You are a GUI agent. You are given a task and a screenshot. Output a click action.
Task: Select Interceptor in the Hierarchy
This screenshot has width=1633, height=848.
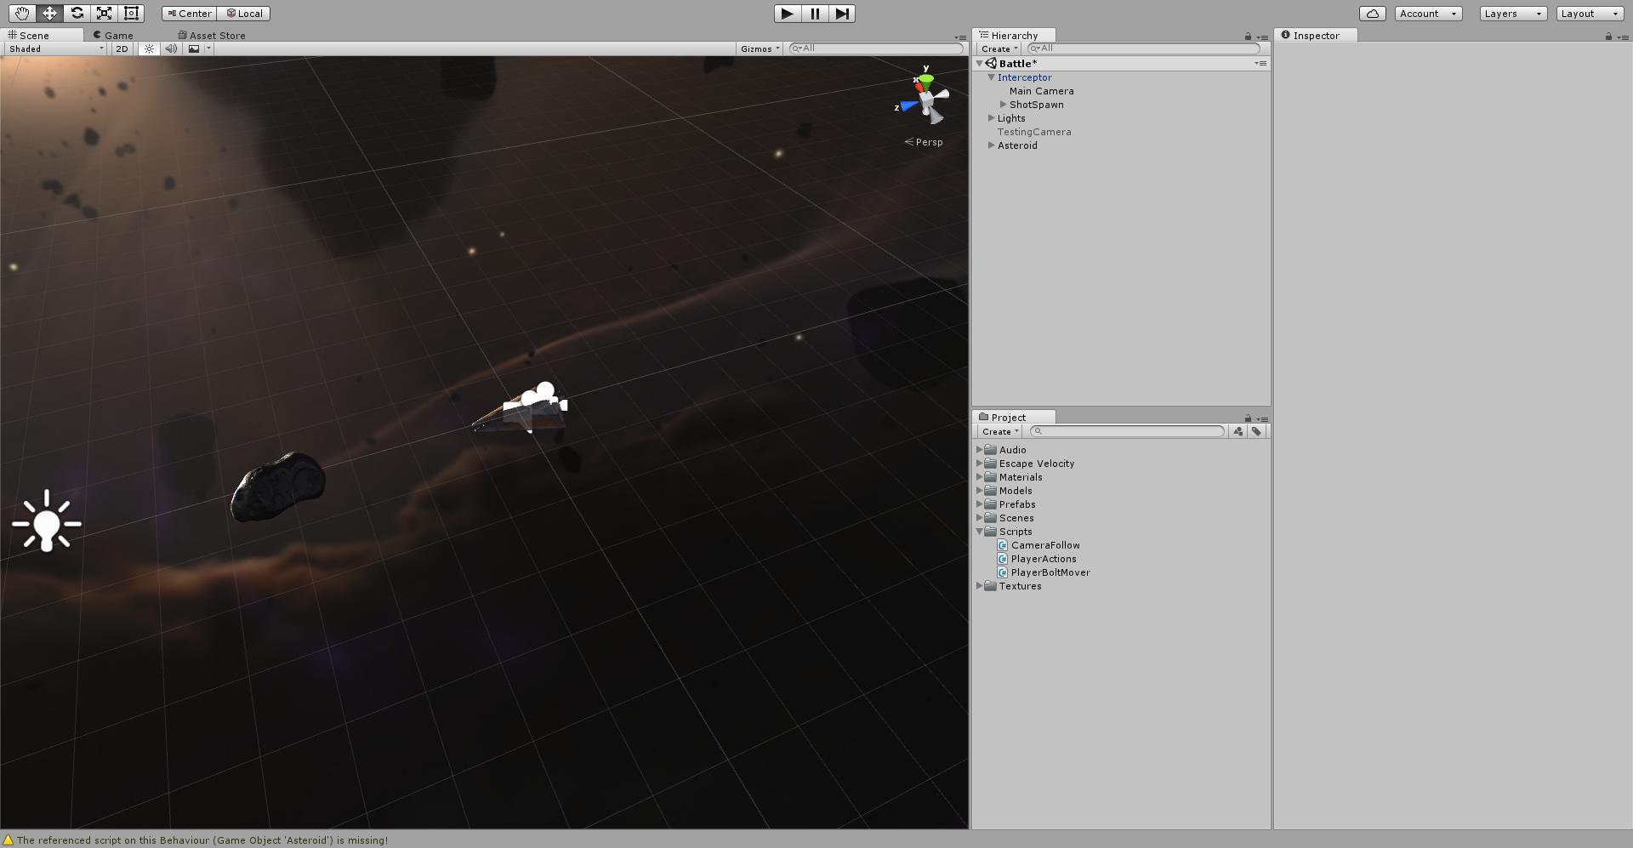point(1024,77)
